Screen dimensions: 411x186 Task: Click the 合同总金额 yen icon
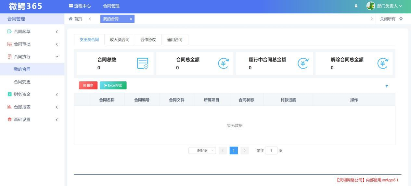[223, 63]
